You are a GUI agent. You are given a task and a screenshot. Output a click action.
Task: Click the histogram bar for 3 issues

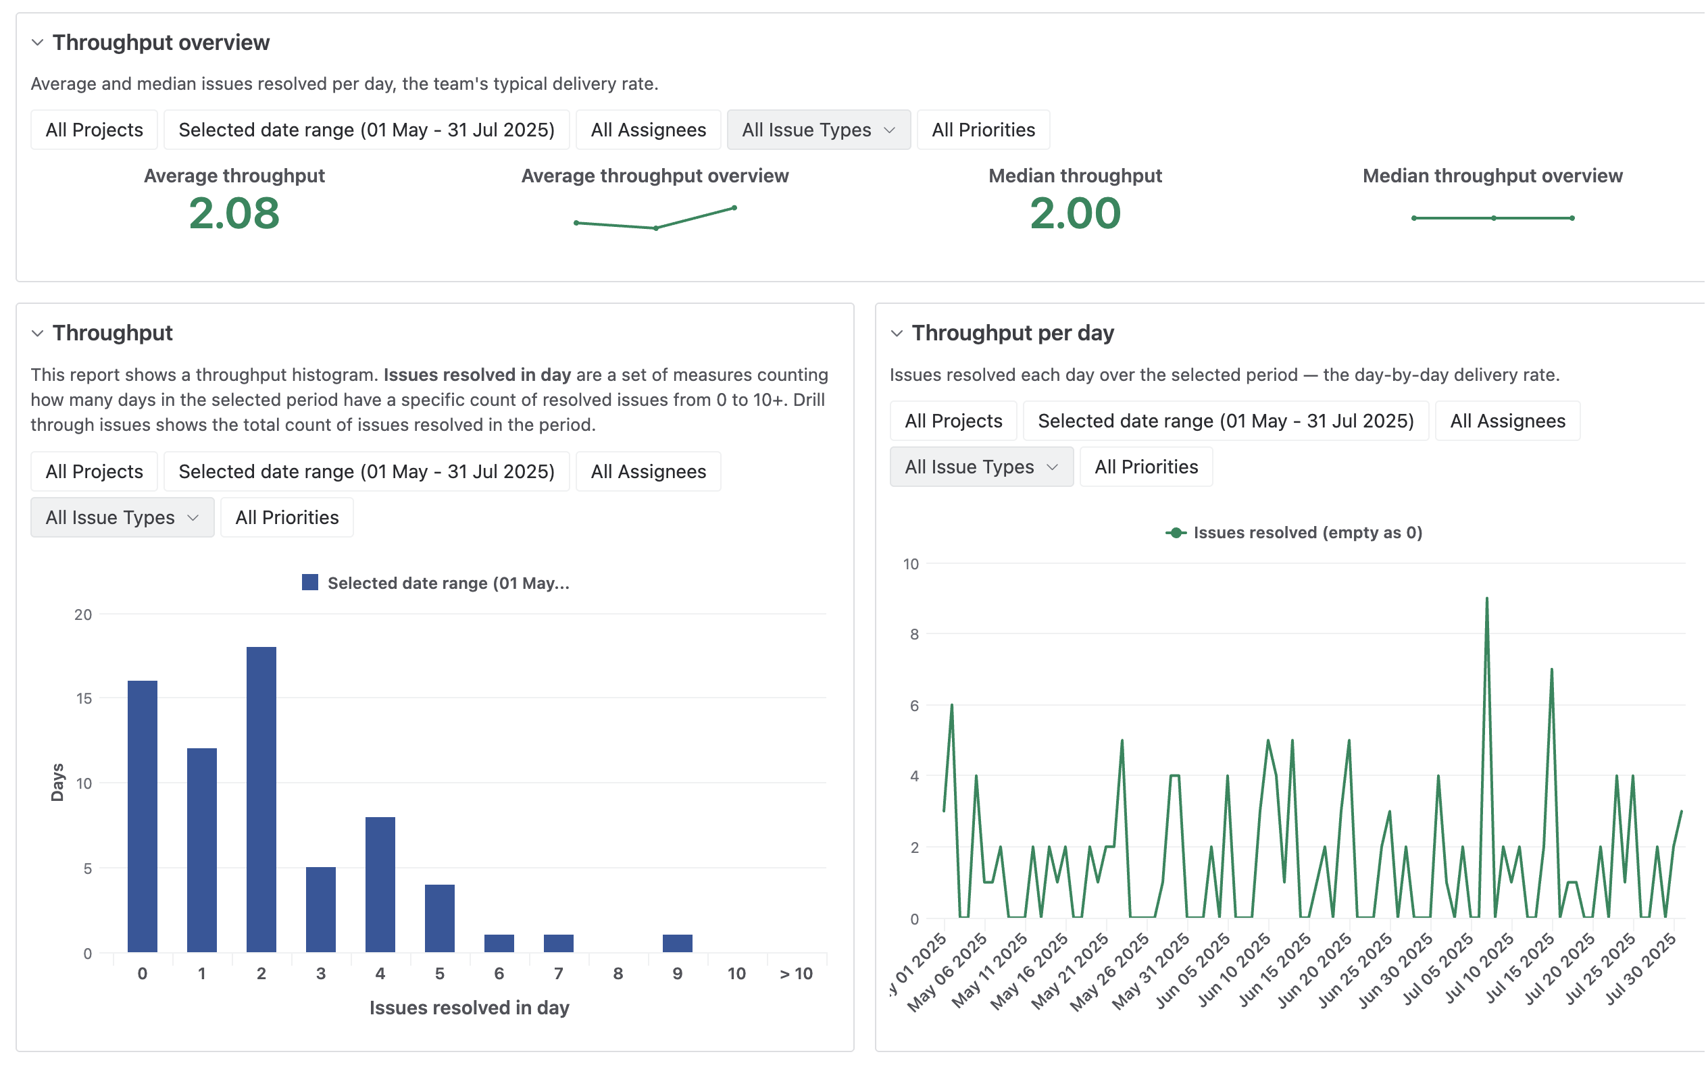pos(321,910)
